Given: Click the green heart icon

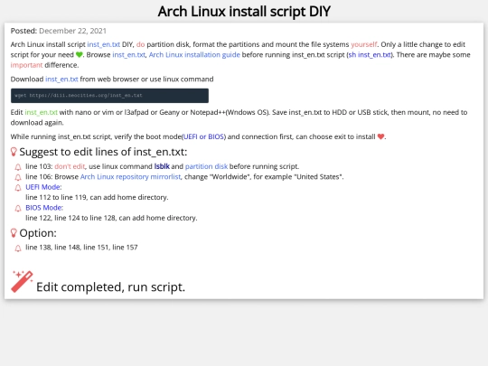Looking at the screenshot, I should pos(79,55).
